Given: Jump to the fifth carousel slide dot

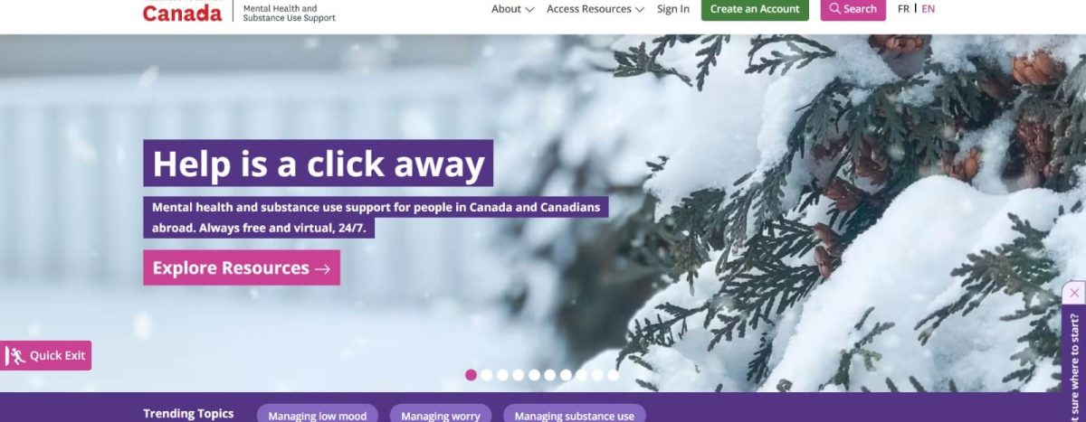Looking at the screenshot, I should [x=534, y=375].
